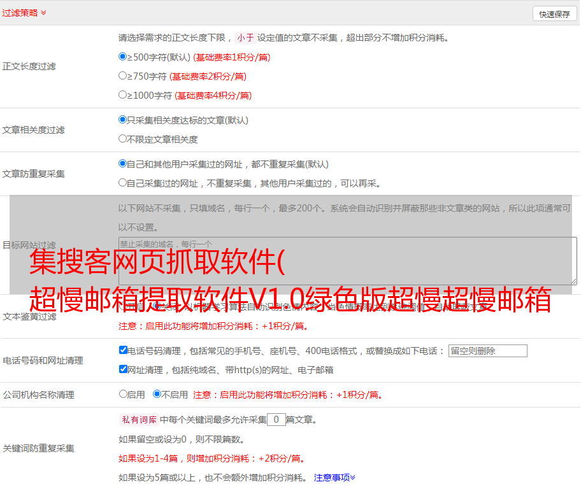Enable 公司机构名称清理 with 启用 radio
The image size is (581, 489).
click(x=123, y=394)
